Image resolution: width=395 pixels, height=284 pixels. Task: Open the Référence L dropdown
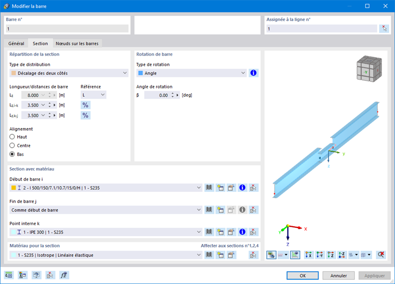[102, 95]
